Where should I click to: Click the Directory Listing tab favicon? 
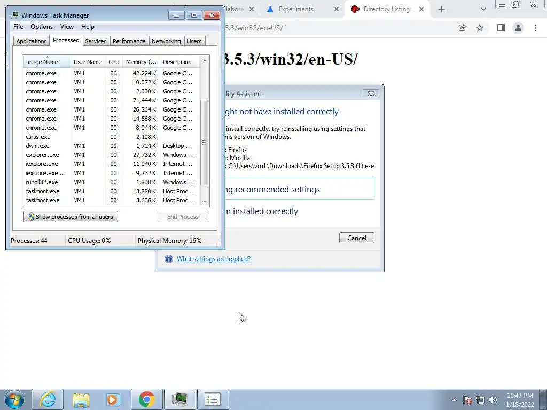[x=355, y=9]
